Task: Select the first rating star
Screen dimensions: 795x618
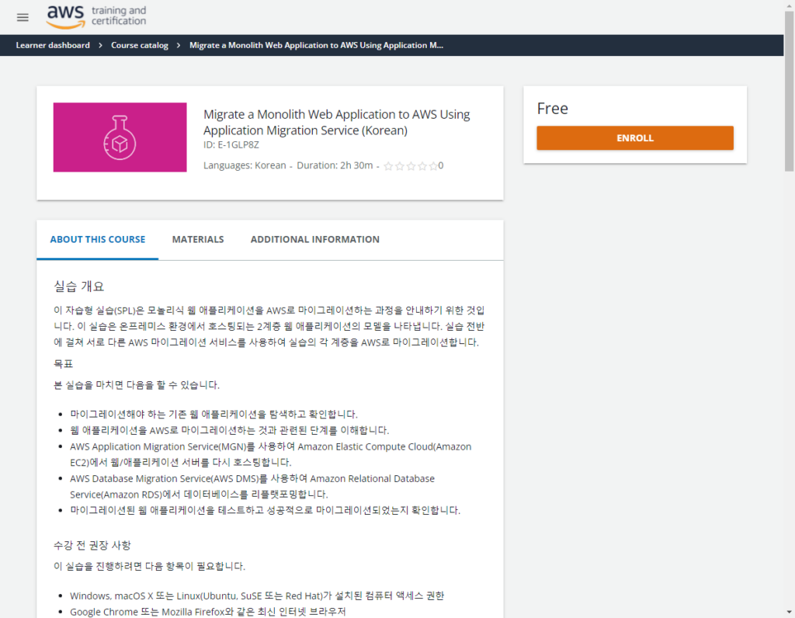Action: pyautogui.click(x=388, y=166)
